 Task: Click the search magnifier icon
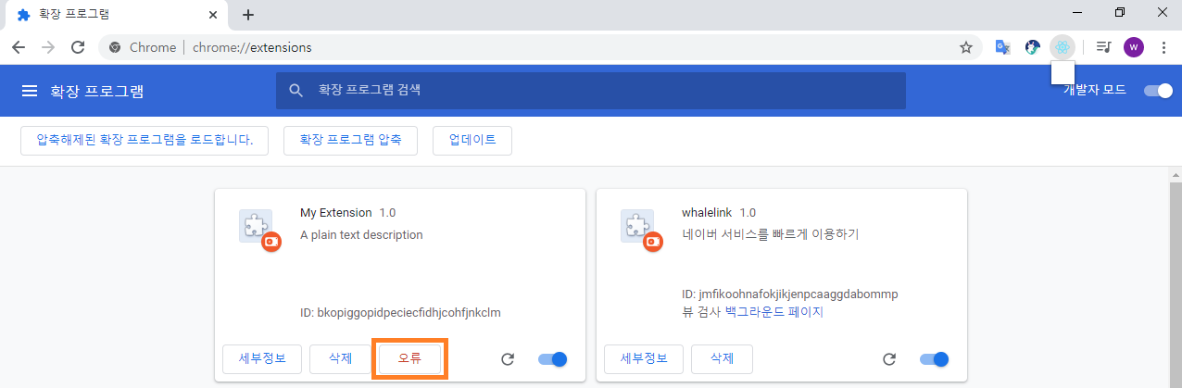tap(296, 91)
